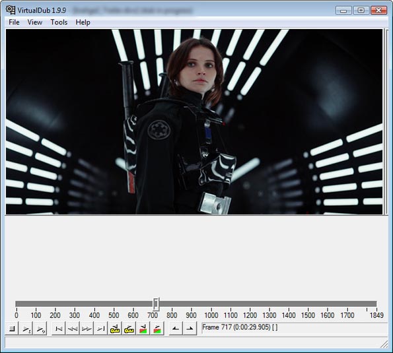
Task: Step backward with the double-left-arrow icon
Action: pos(73,329)
